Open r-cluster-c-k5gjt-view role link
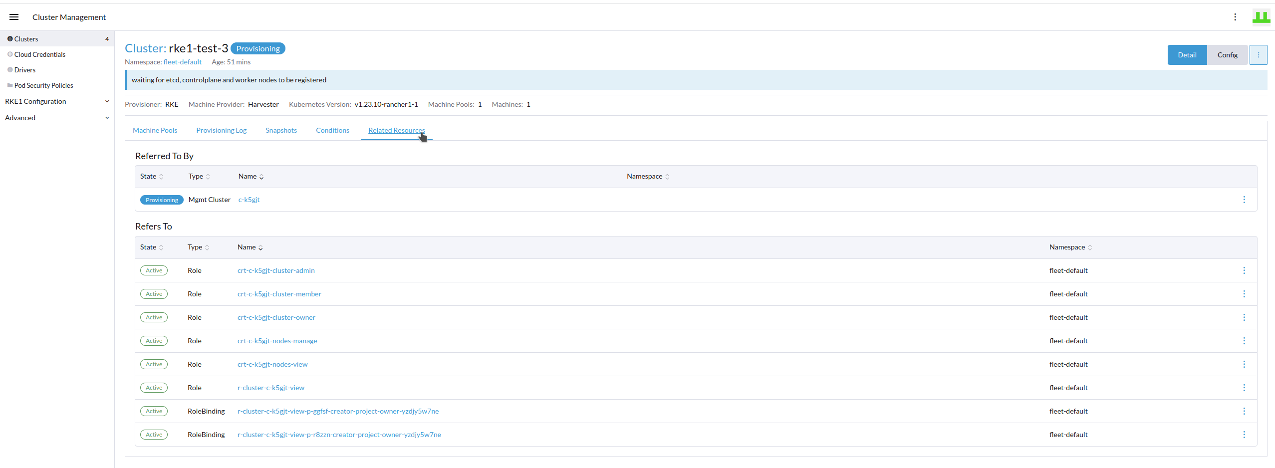Screen dimensions: 1275x468 271,388
